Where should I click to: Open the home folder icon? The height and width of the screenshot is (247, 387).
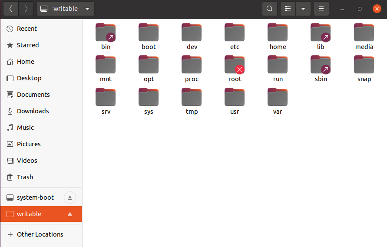coord(278,33)
